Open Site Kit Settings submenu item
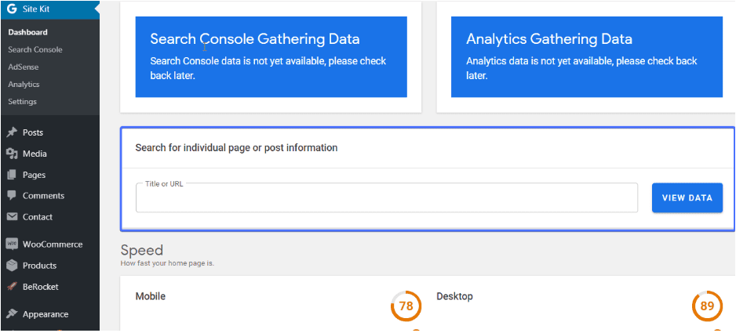The width and height of the screenshot is (736, 333). point(22,102)
